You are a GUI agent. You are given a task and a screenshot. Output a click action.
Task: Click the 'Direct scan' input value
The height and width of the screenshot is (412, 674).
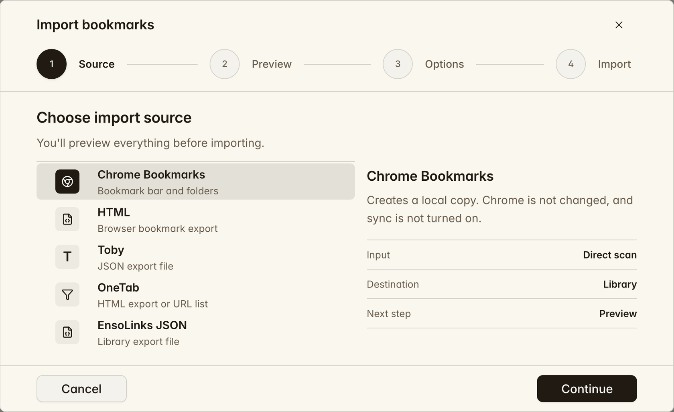coord(610,255)
